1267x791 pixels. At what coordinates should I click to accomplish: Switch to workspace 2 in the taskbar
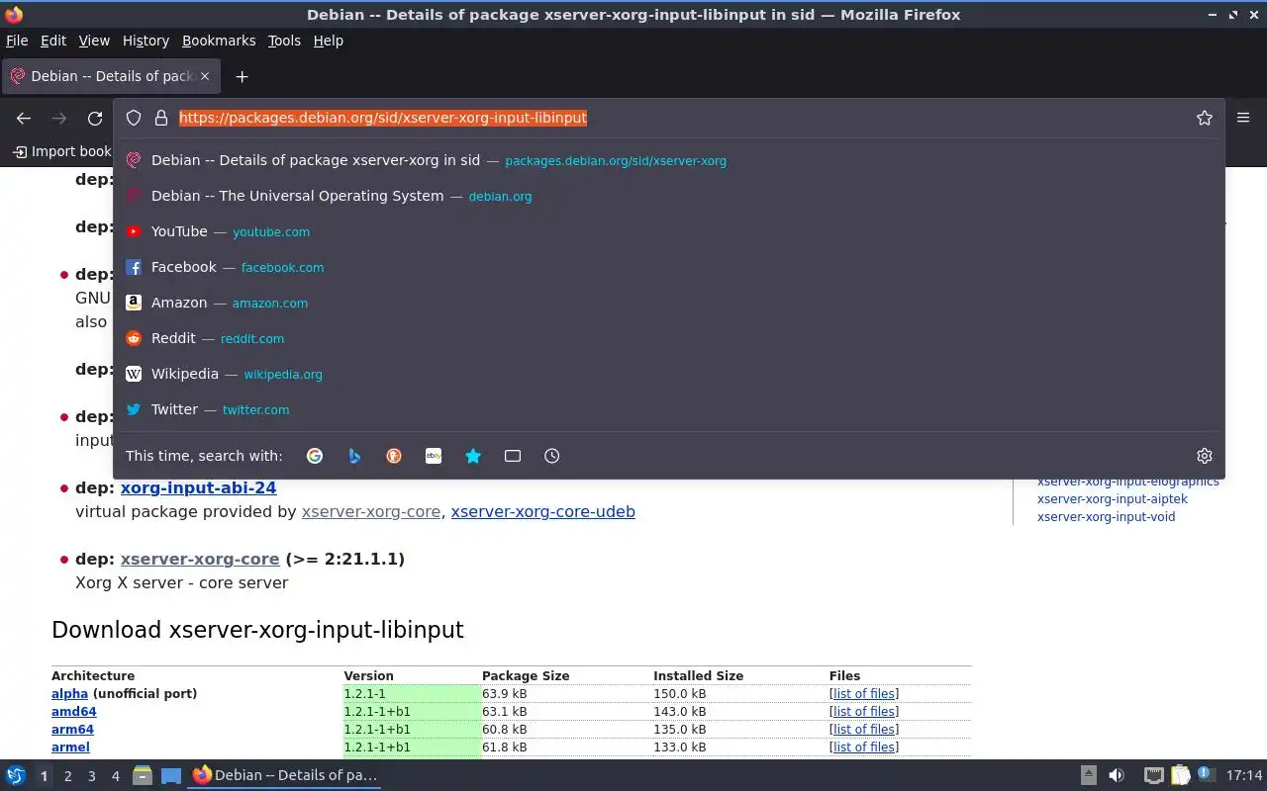tap(67, 776)
